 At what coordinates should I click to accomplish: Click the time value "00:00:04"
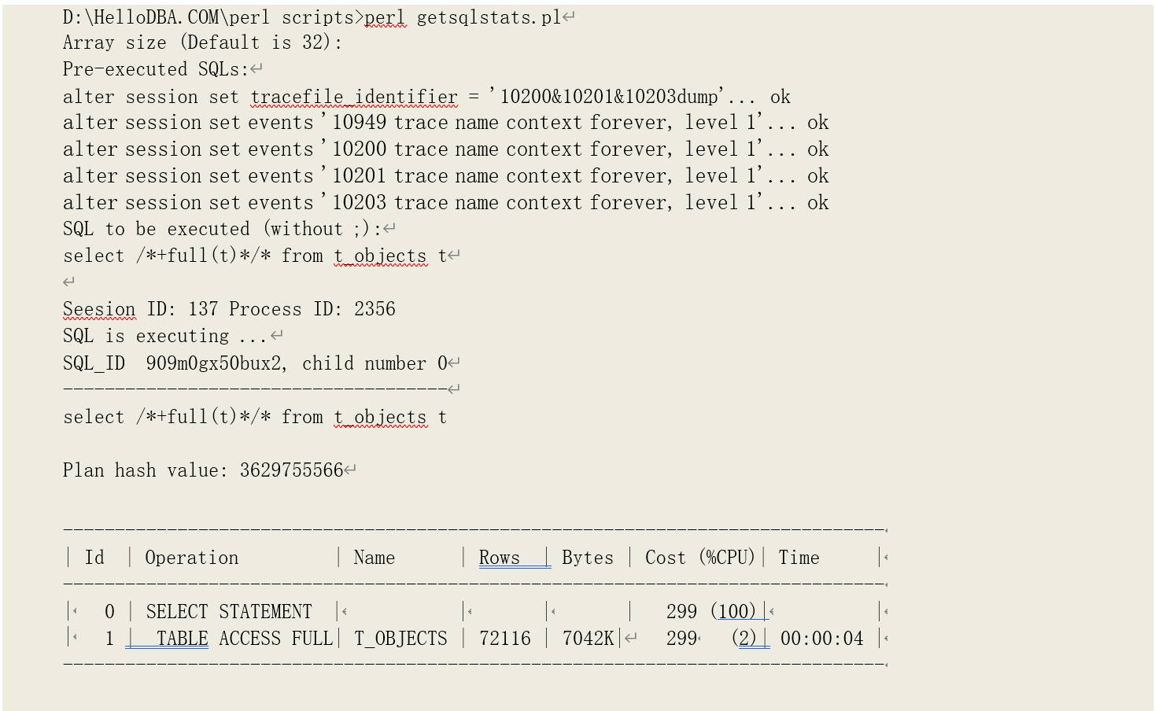click(821, 639)
